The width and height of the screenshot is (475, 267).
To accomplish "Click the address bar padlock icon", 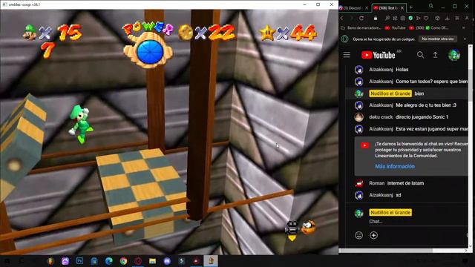I will point(376,18).
